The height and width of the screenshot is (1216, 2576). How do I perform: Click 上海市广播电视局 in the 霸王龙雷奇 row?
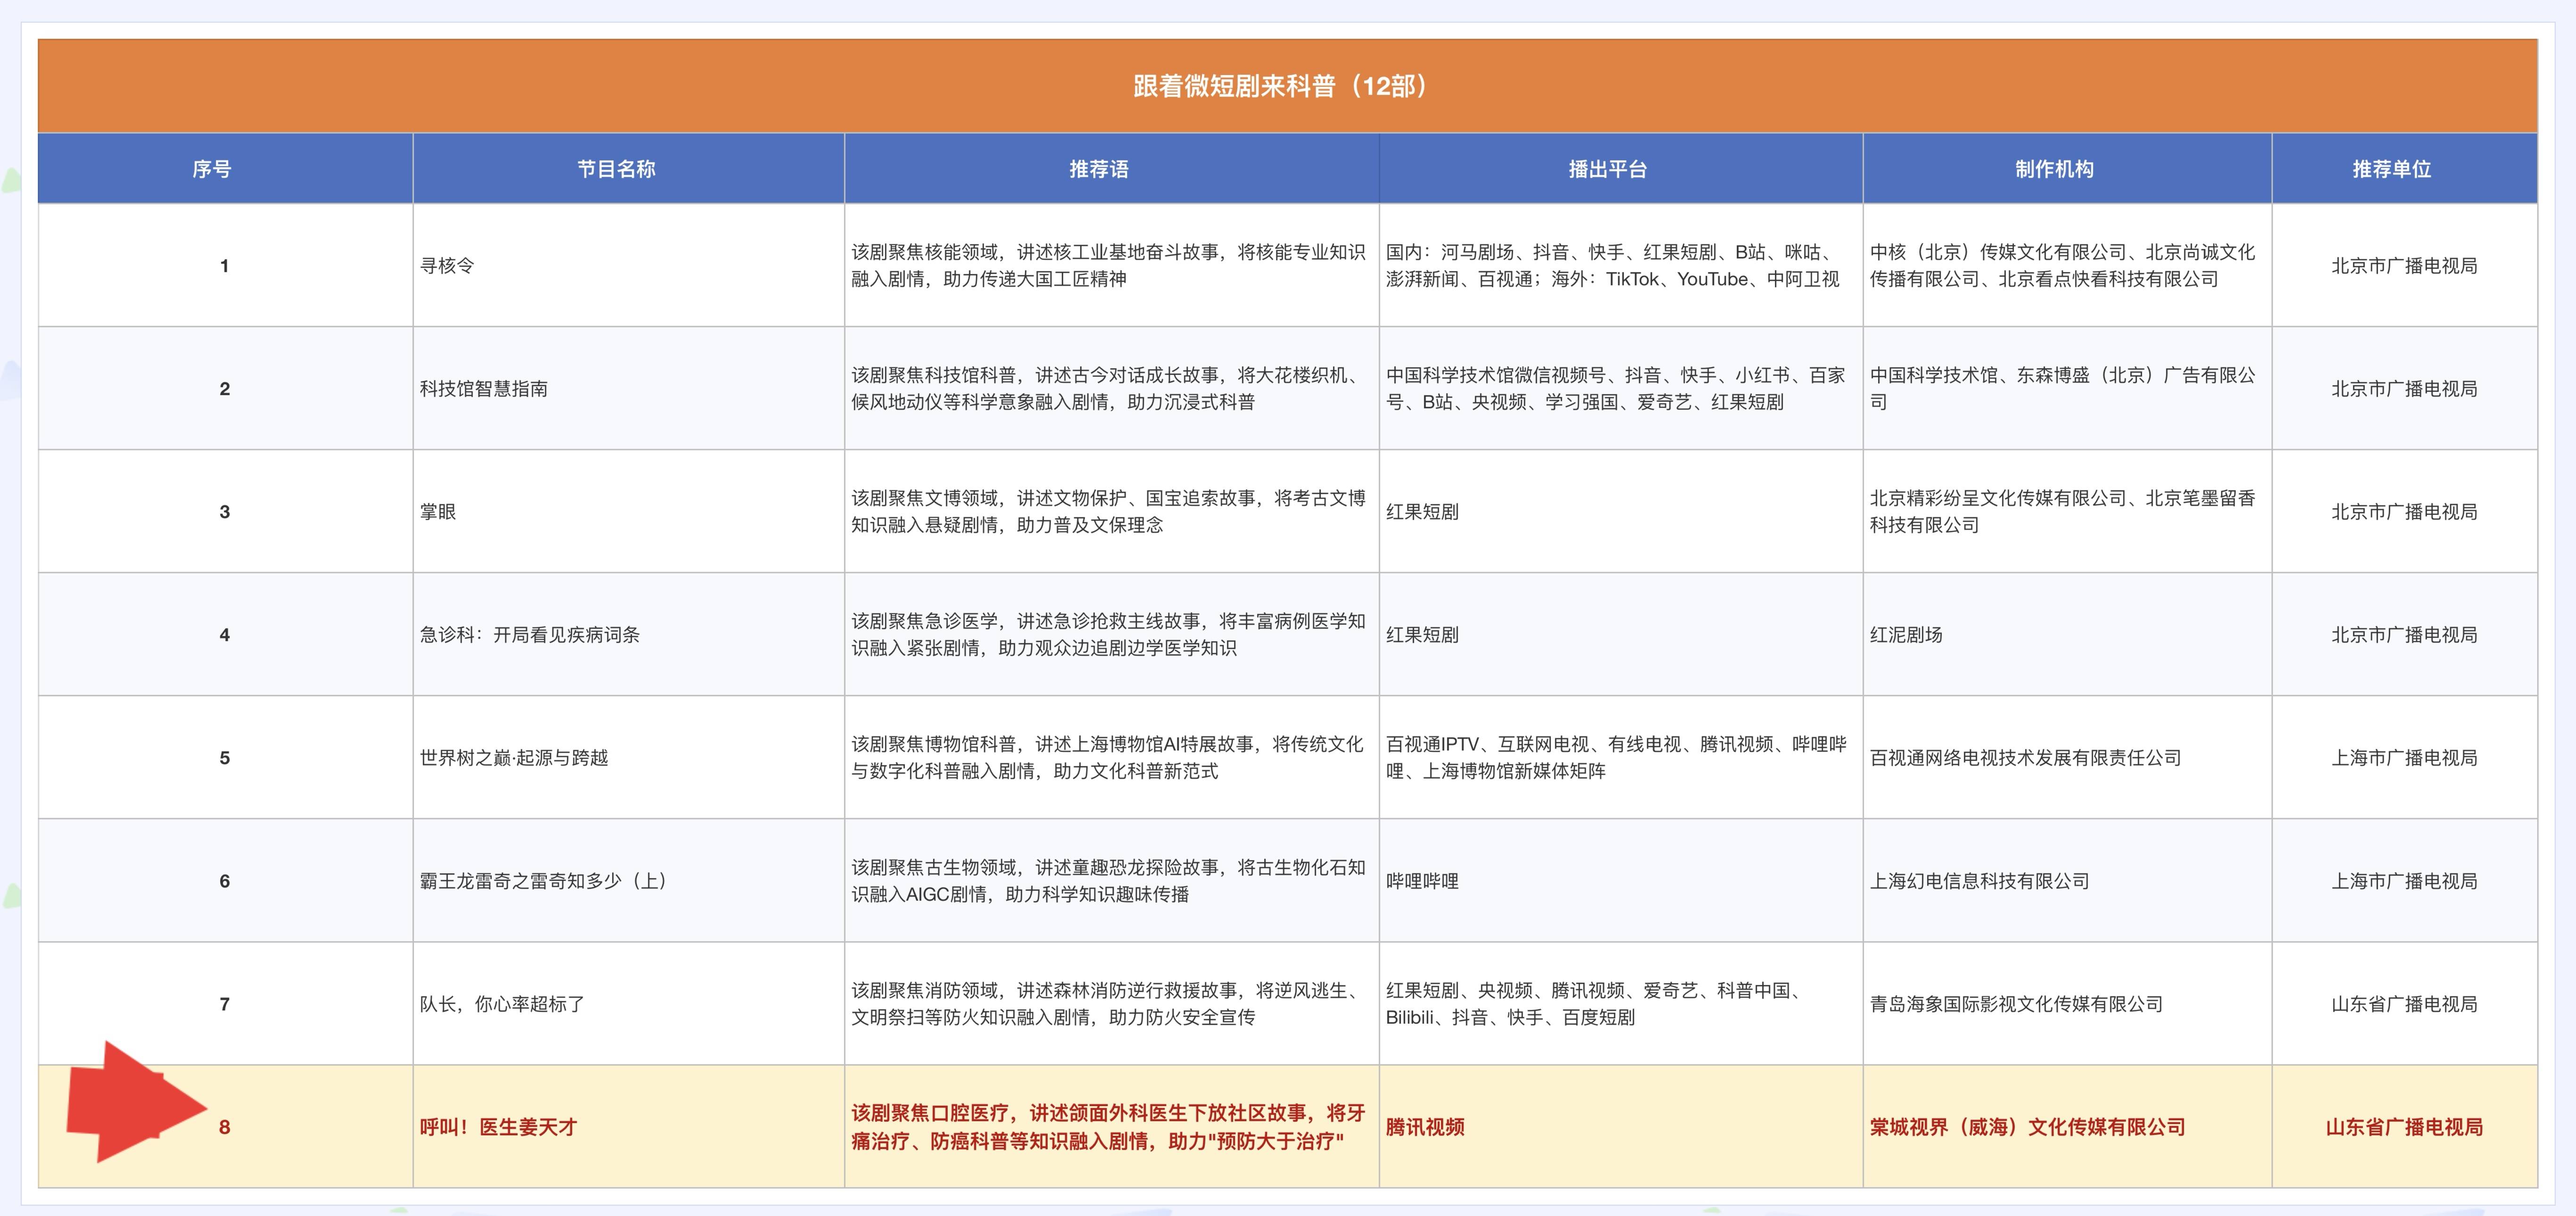tap(2405, 881)
